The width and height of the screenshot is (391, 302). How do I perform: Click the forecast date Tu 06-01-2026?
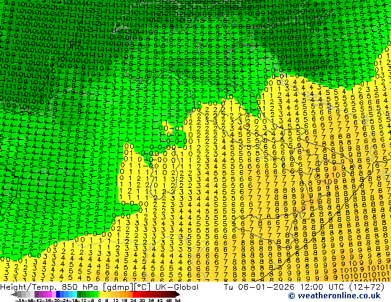click(x=259, y=287)
